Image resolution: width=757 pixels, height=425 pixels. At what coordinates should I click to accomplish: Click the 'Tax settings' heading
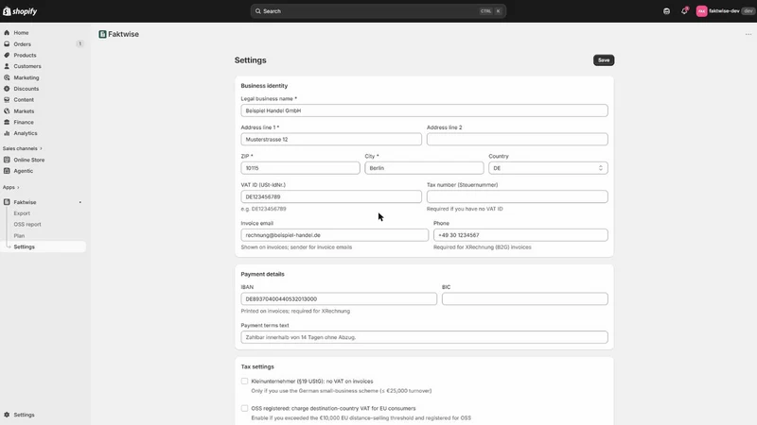click(x=257, y=366)
